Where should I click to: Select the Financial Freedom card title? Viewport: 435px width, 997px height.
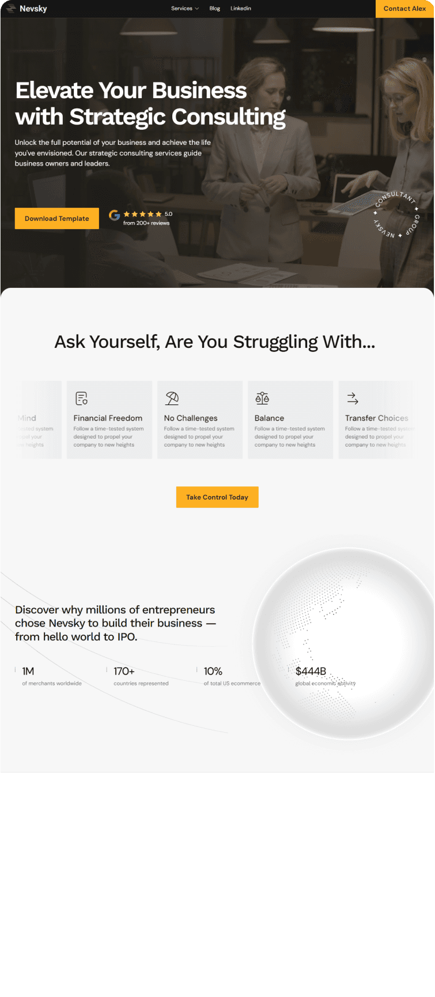108,418
